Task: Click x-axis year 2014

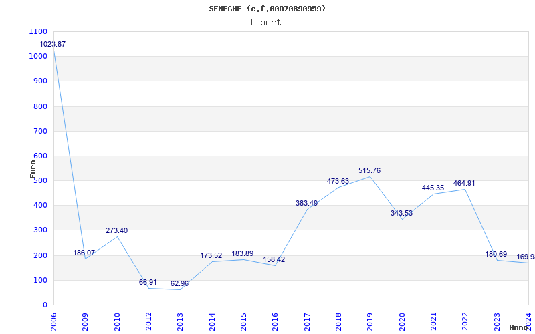Action: [x=212, y=322]
